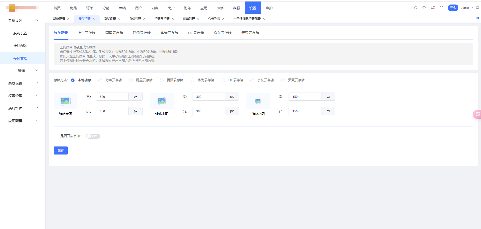Toggle the watermark switch

click(x=93, y=136)
